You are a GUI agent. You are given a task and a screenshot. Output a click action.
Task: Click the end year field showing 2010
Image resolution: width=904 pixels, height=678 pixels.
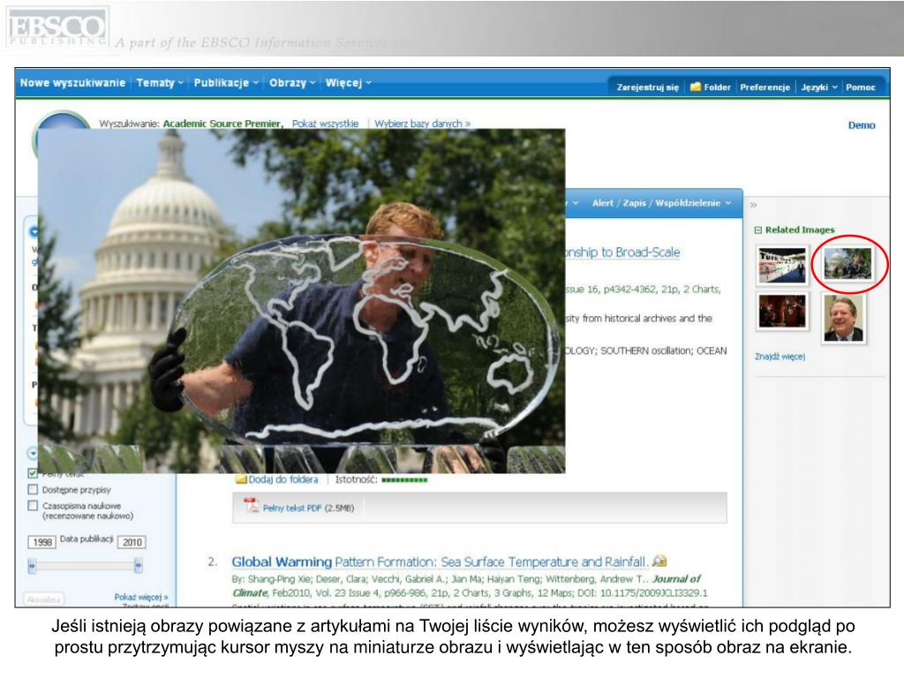132,542
